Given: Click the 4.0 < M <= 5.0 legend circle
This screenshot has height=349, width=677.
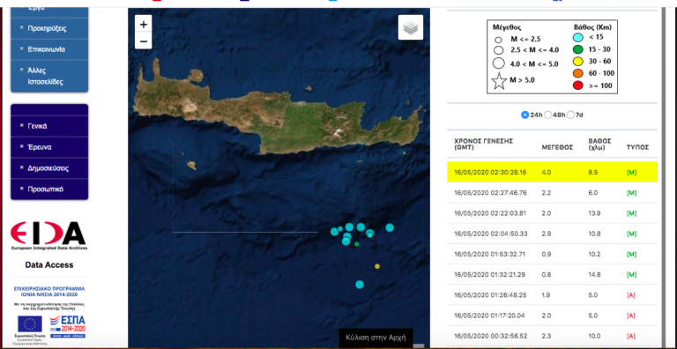Looking at the screenshot, I should point(499,63).
